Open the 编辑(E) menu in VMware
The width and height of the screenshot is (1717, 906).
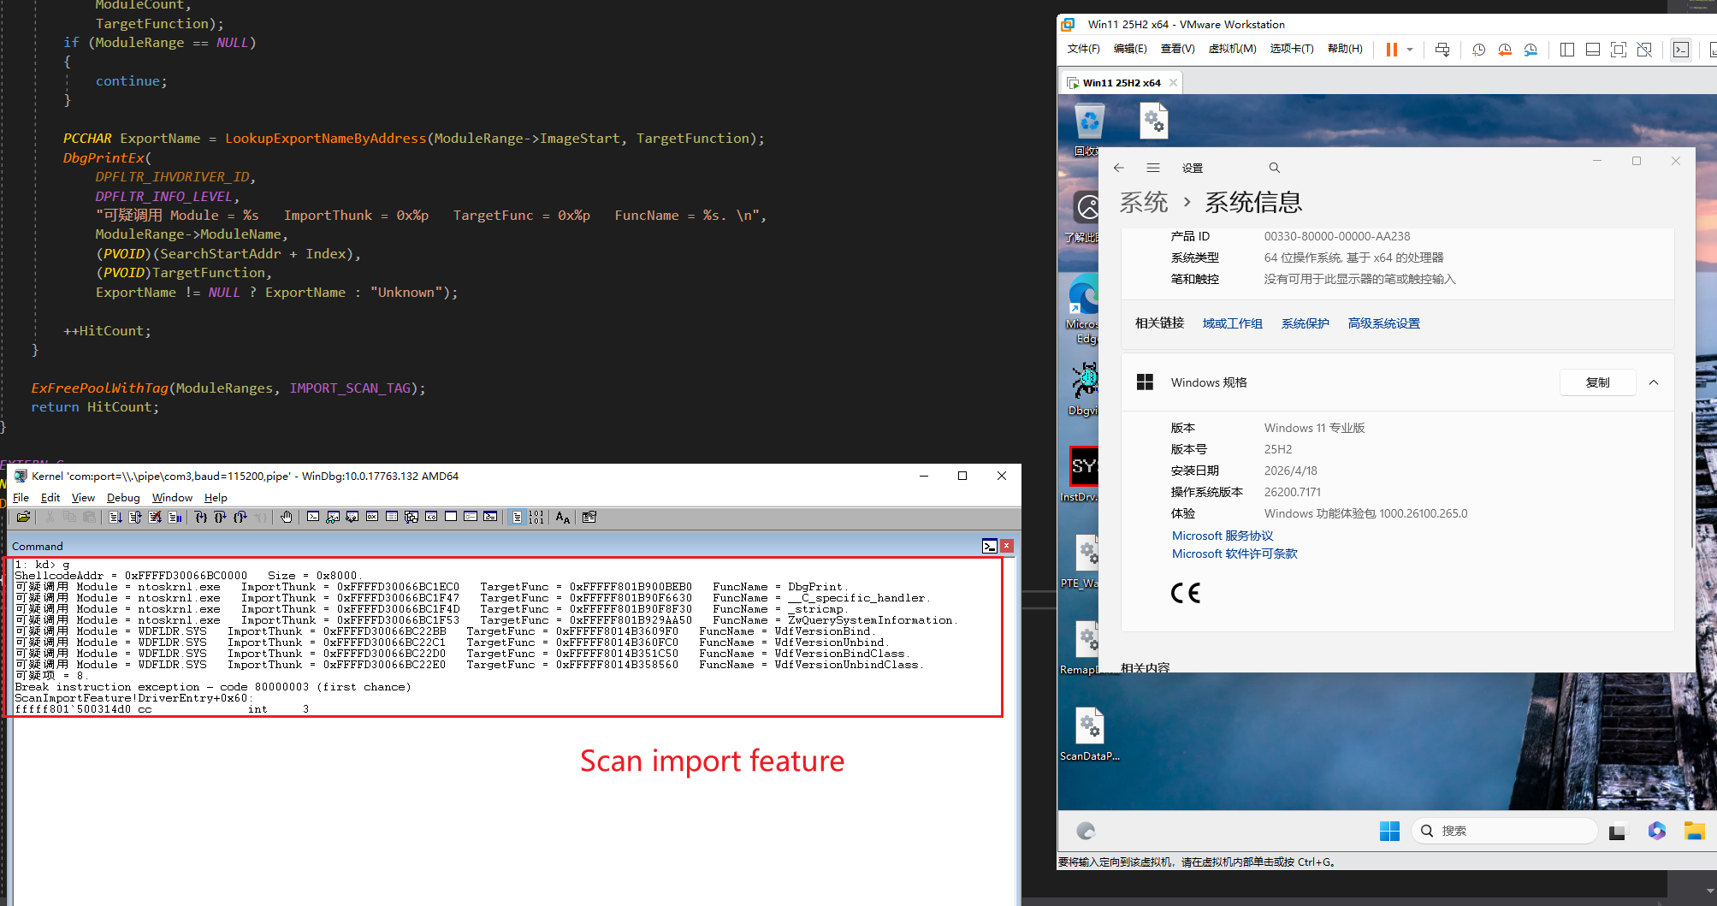pyautogui.click(x=1130, y=49)
